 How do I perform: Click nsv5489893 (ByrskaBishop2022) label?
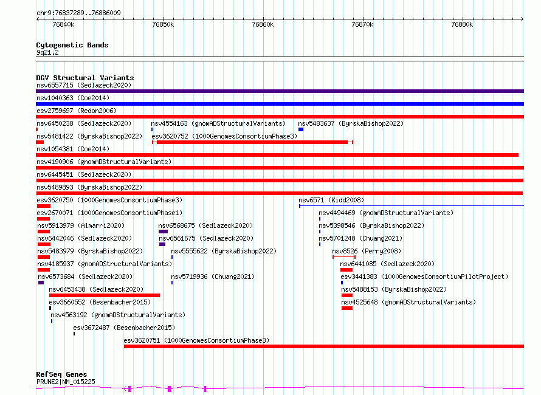coord(89,187)
